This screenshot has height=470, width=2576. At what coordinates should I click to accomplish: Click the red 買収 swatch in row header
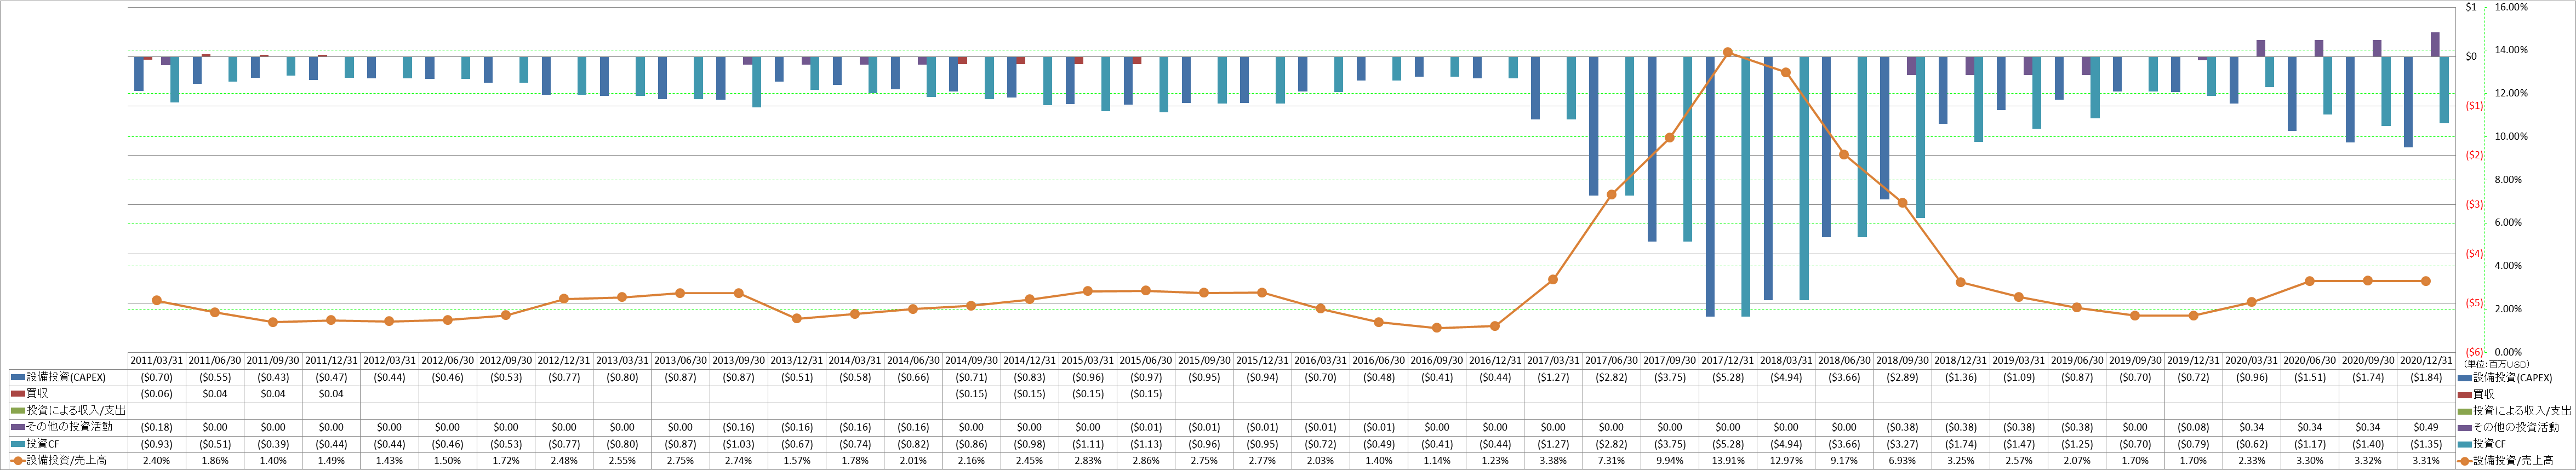17,394
